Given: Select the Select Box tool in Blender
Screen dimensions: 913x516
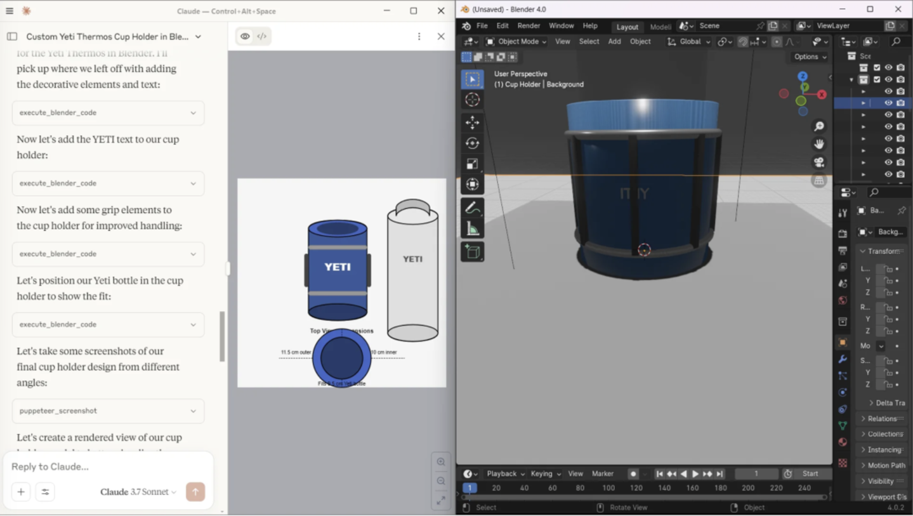Looking at the screenshot, I should pos(472,79).
